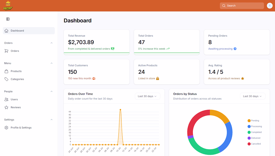The height and width of the screenshot is (156, 275).
Task: Click the trending arrow icon in Total Orders
Action: [x=168, y=49]
